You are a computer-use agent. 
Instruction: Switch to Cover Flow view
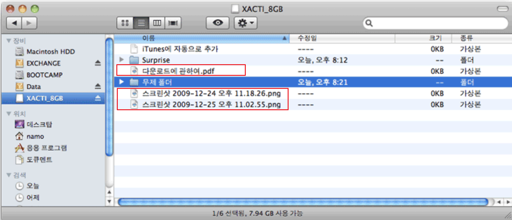(x=173, y=23)
